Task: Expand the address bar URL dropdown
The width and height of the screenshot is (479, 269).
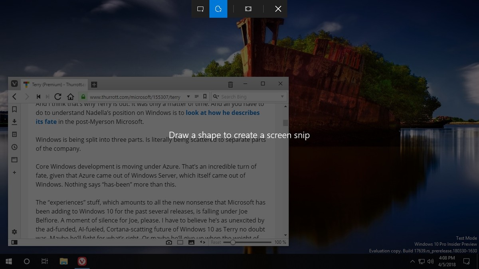Action: click(188, 96)
